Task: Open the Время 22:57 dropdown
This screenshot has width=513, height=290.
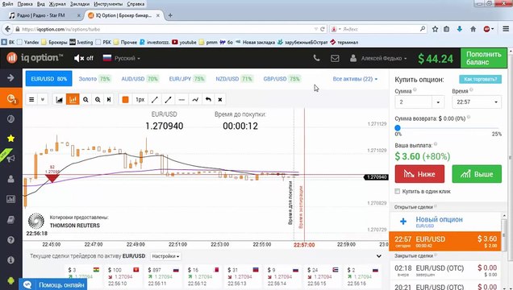Action: point(477,101)
